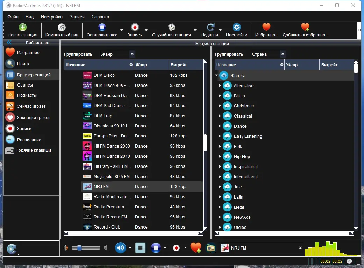Open the current station NRJ FM dropdown
364x268 pixels.
(x=300, y=248)
